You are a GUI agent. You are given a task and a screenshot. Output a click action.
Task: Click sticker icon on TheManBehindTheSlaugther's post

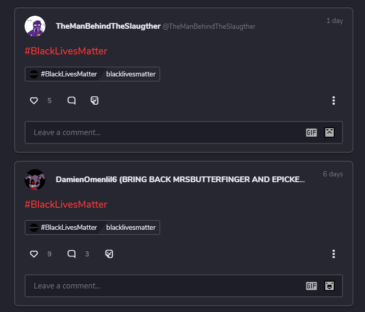tap(95, 101)
